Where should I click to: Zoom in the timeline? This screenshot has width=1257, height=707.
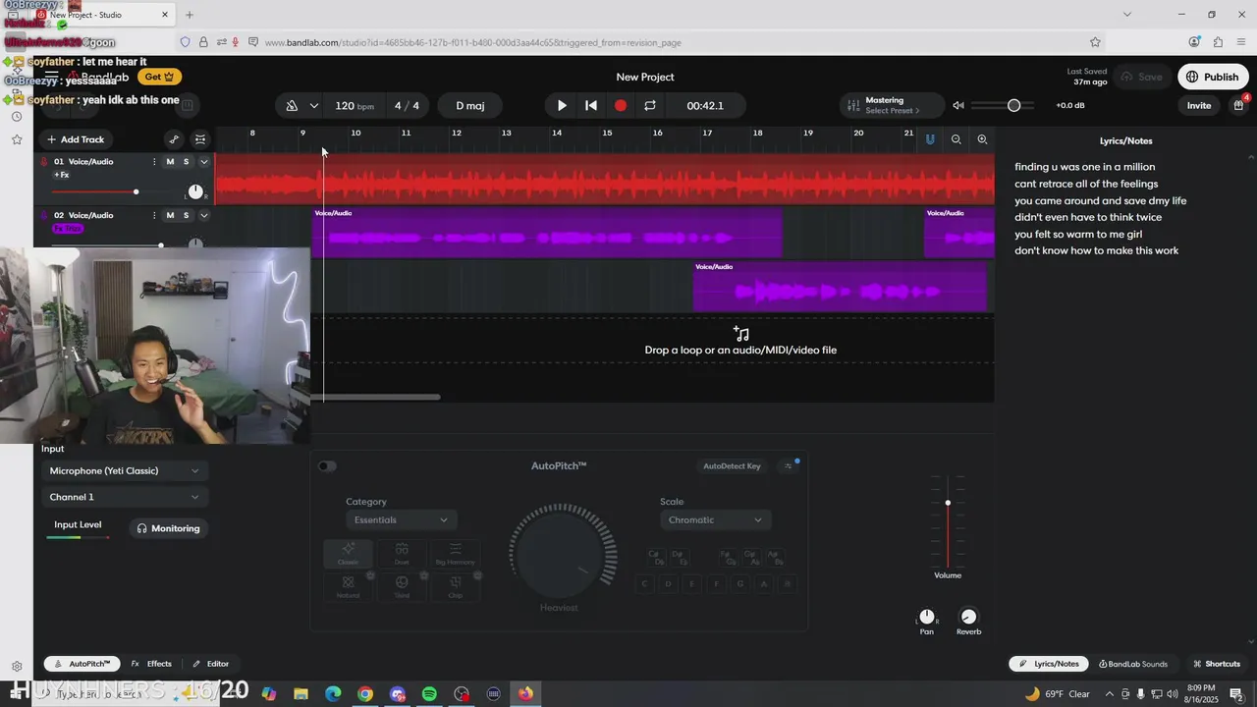point(982,139)
